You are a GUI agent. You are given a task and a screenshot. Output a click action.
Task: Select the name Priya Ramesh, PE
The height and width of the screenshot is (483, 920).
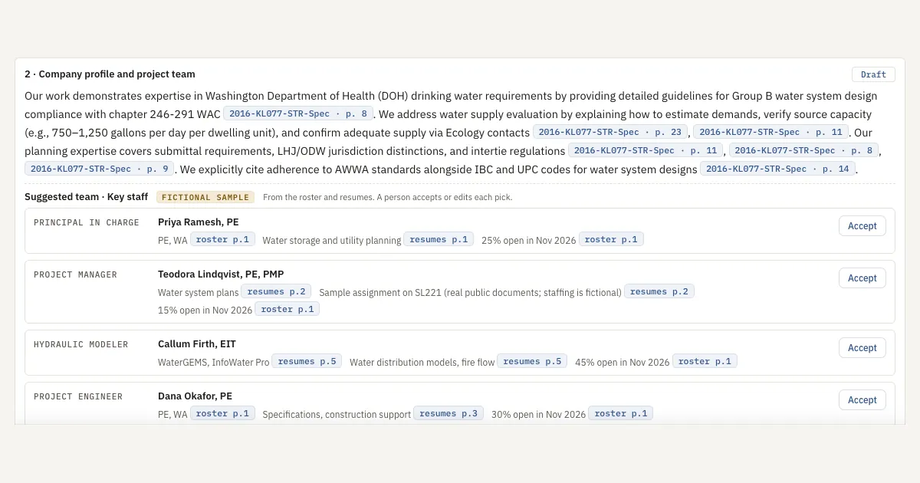pyautogui.click(x=199, y=222)
